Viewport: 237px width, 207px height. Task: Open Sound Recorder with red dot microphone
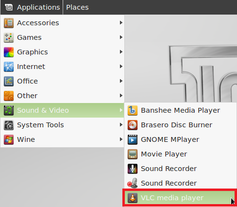click(x=180, y=183)
